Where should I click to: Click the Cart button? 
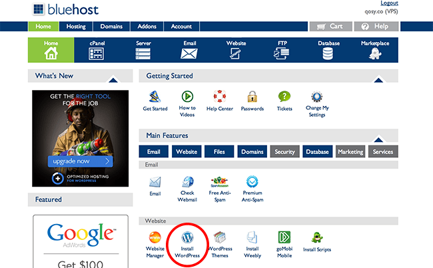pyautogui.click(x=331, y=27)
